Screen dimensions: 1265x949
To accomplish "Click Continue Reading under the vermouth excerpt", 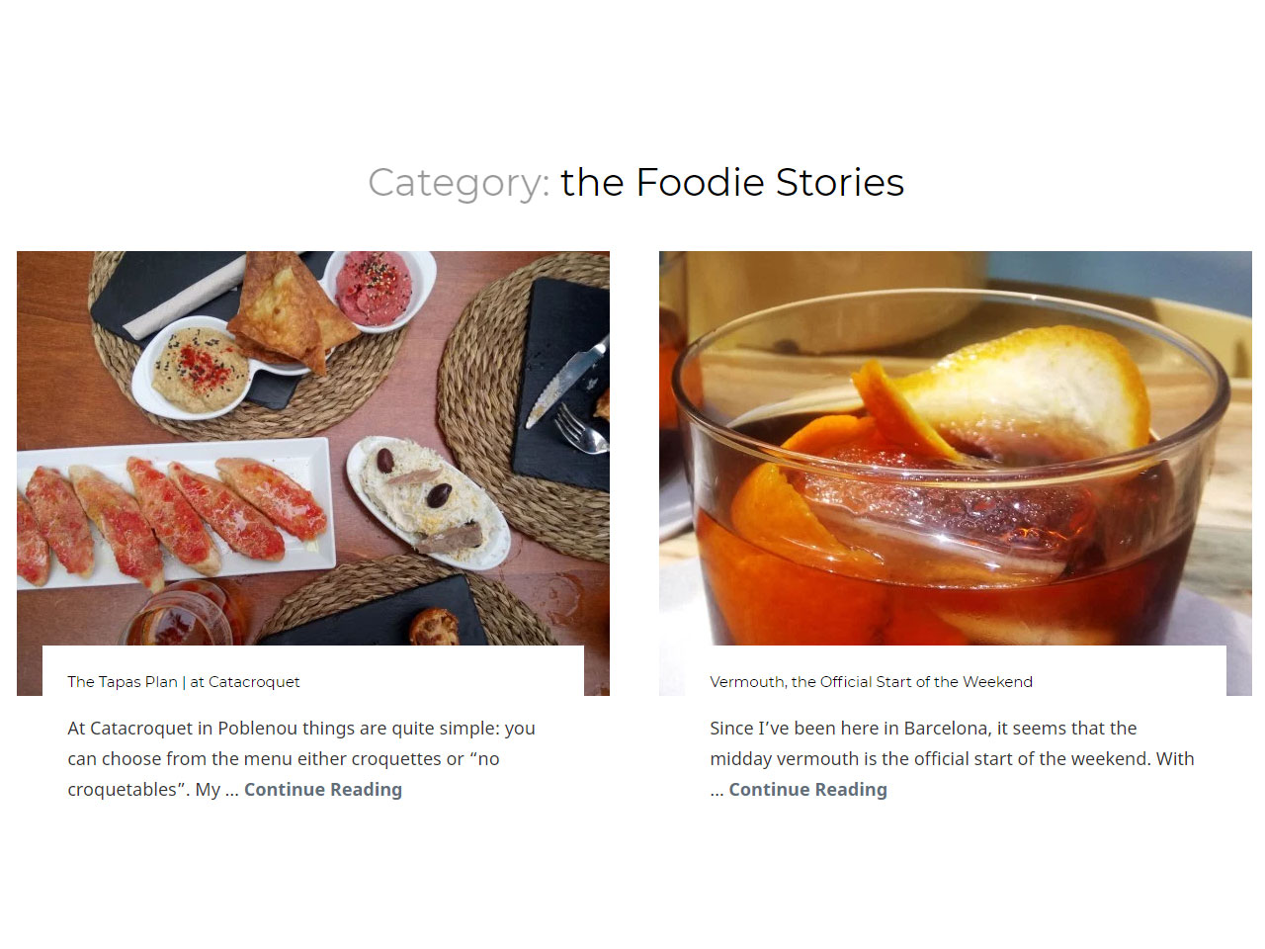I will [807, 790].
